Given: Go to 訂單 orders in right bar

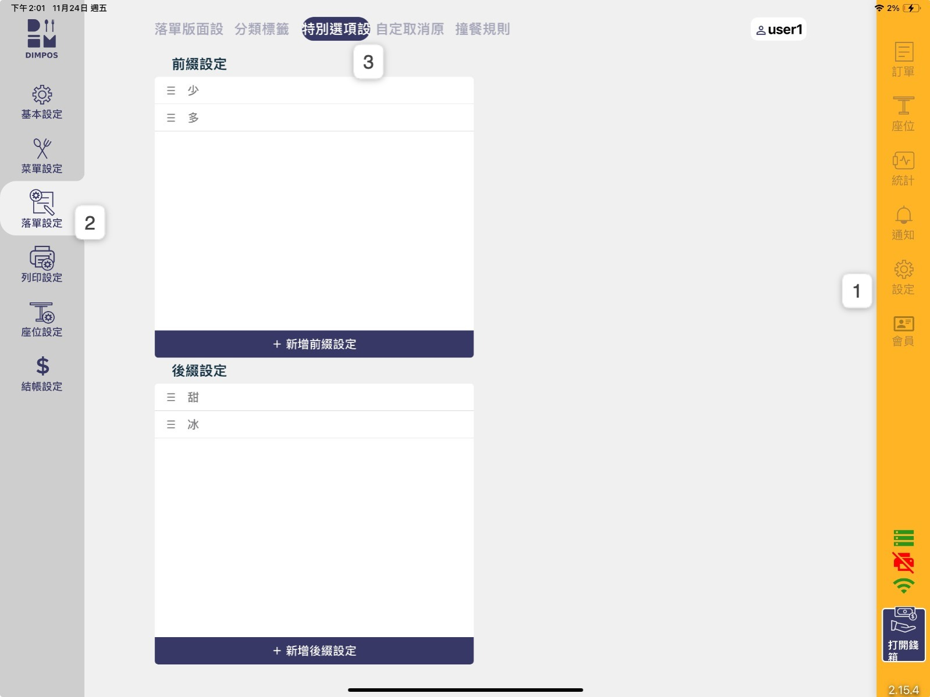Looking at the screenshot, I should pyautogui.click(x=903, y=59).
